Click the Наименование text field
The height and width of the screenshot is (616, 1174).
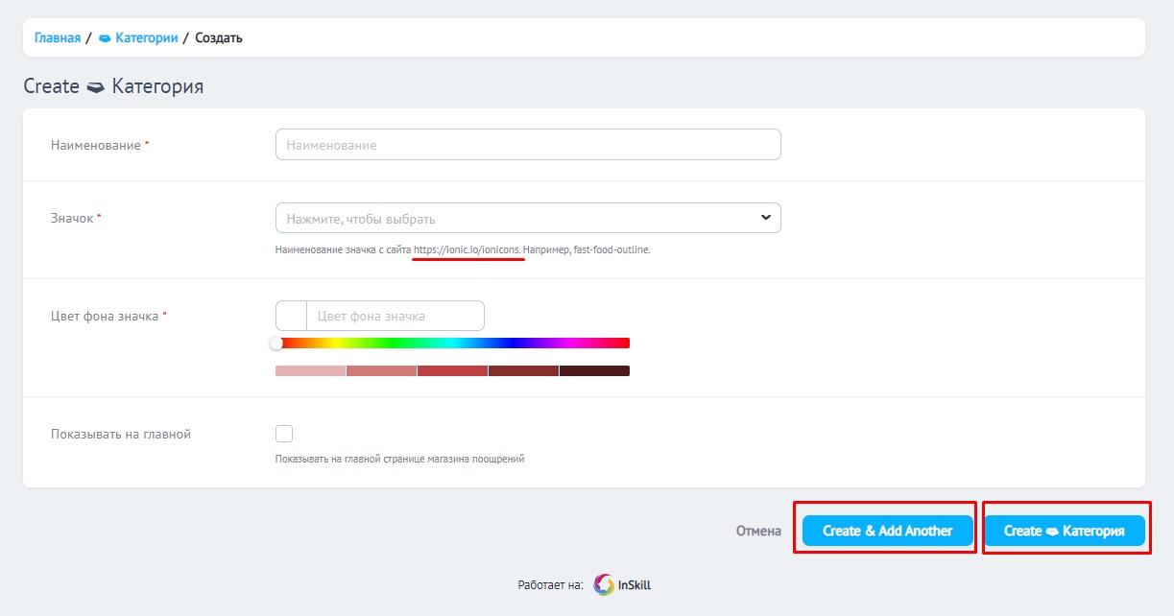pyautogui.click(x=527, y=145)
